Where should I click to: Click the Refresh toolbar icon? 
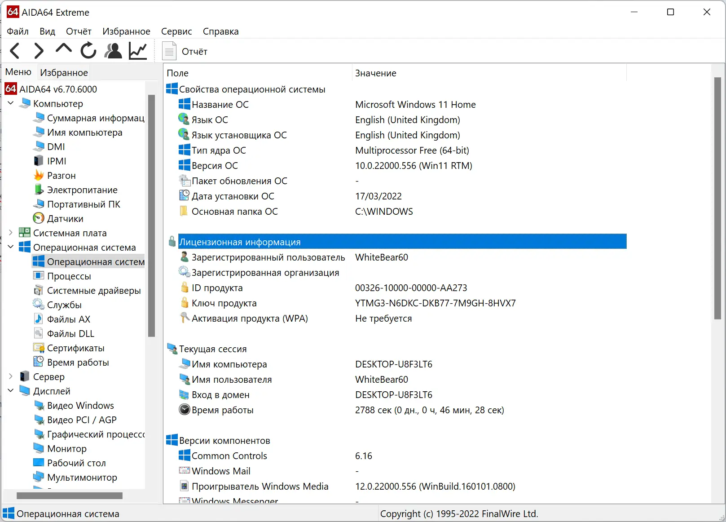pyautogui.click(x=88, y=50)
